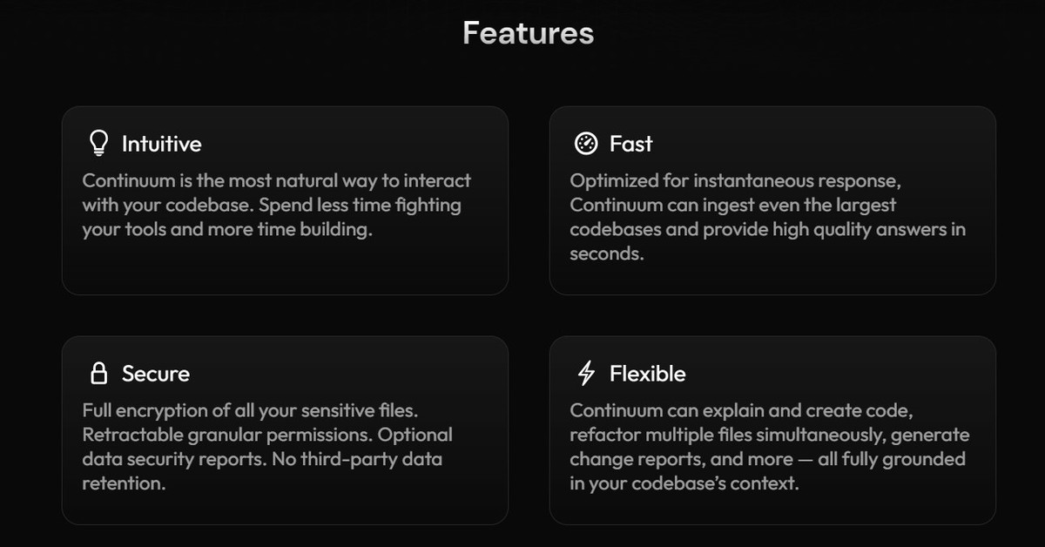
Task: Click the 'most natural way to interact' text
Action: 350,181
